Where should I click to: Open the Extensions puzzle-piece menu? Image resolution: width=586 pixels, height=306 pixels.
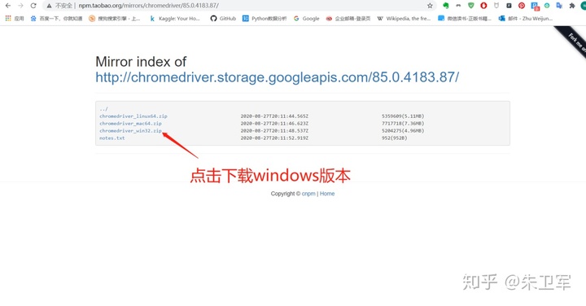[x=572, y=6]
